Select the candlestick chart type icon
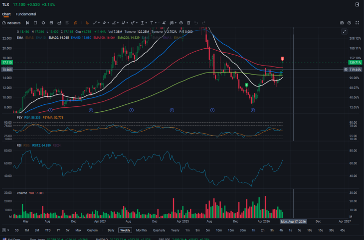Viewport: 364px width, 240px height. pyautogui.click(x=27, y=23)
